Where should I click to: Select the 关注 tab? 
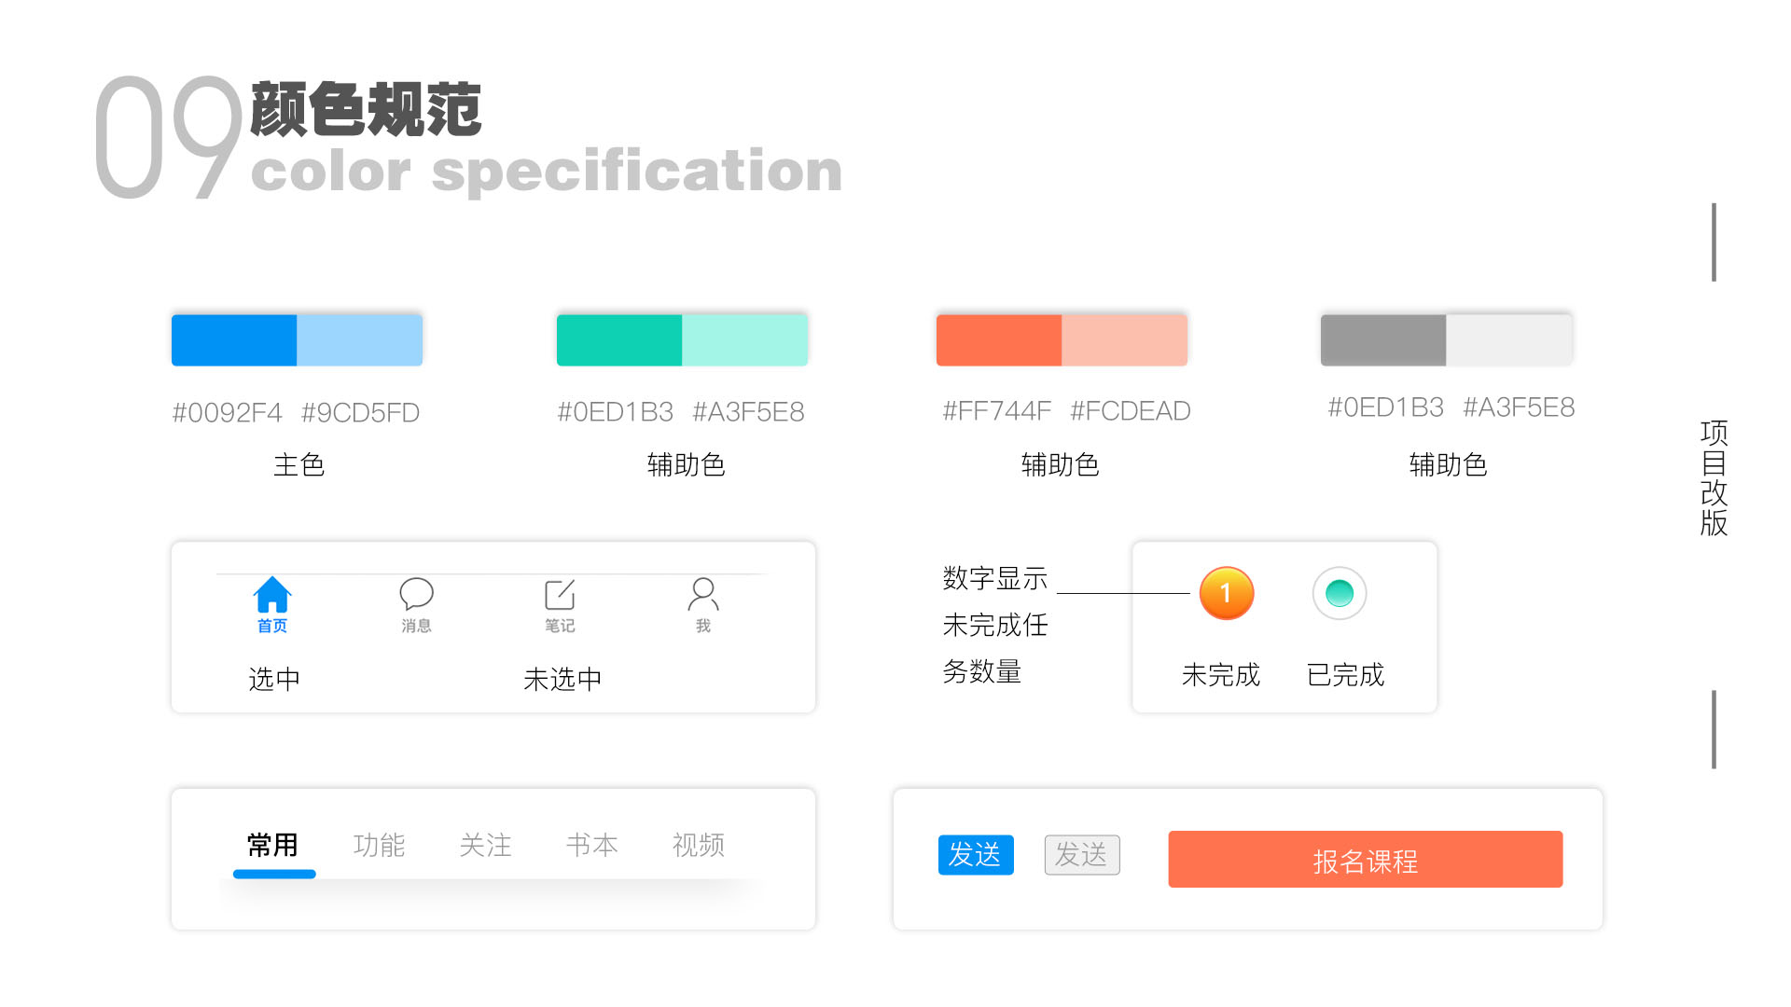[x=486, y=847]
